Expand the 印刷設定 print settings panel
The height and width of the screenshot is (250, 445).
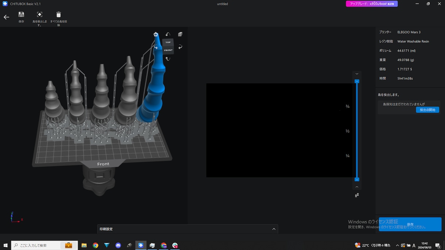(187, 229)
